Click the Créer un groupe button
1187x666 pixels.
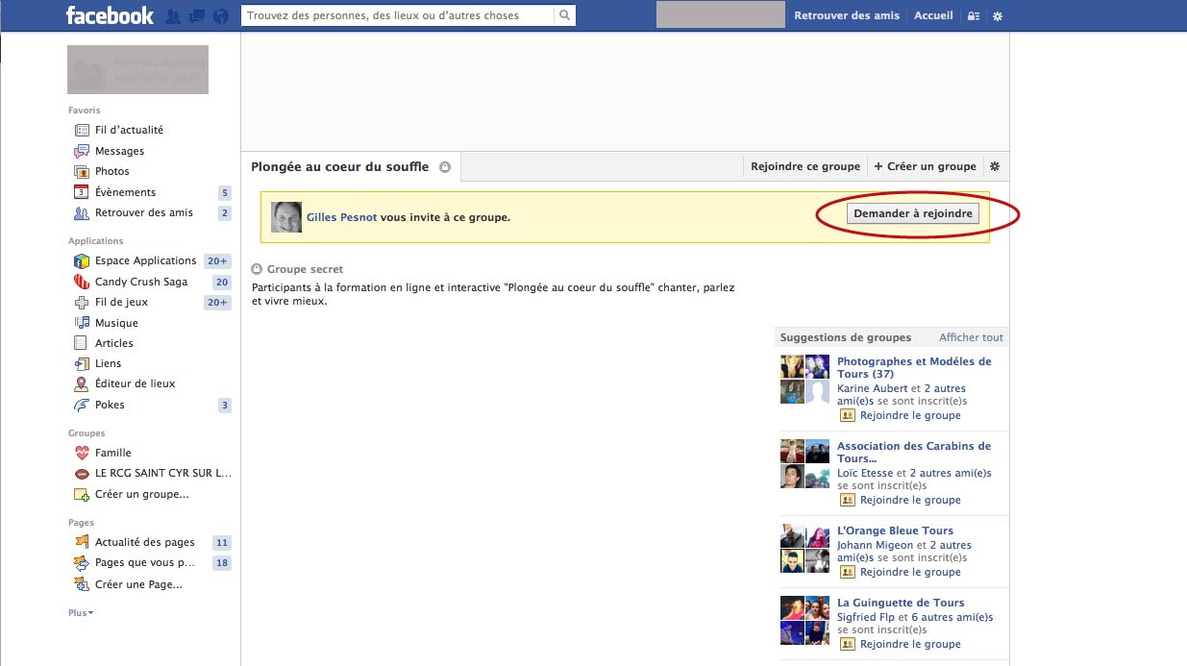tap(926, 166)
